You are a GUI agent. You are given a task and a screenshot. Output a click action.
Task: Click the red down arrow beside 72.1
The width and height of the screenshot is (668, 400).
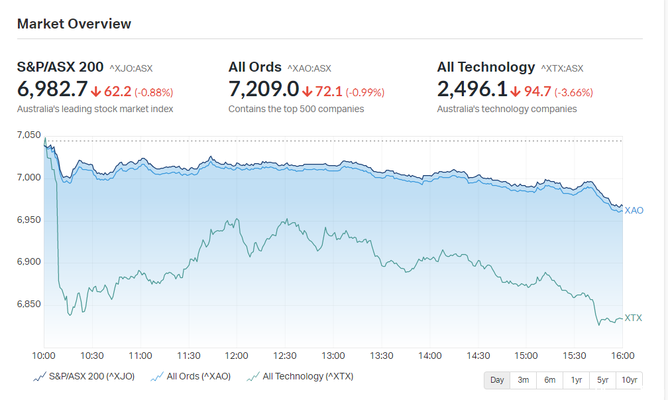pos(307,92)
